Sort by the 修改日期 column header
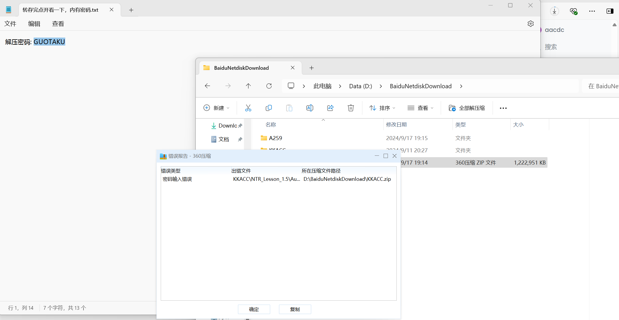Image resolution: width=619 pixels, height=320 pixels. pos(396,124)
